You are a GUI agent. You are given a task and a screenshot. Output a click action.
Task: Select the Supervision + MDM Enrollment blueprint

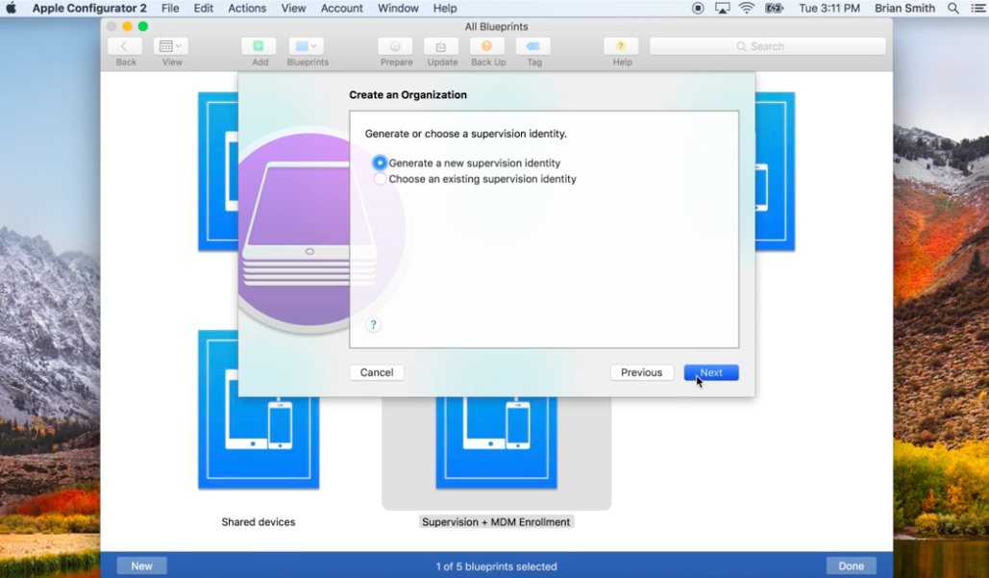pos(496,441)
